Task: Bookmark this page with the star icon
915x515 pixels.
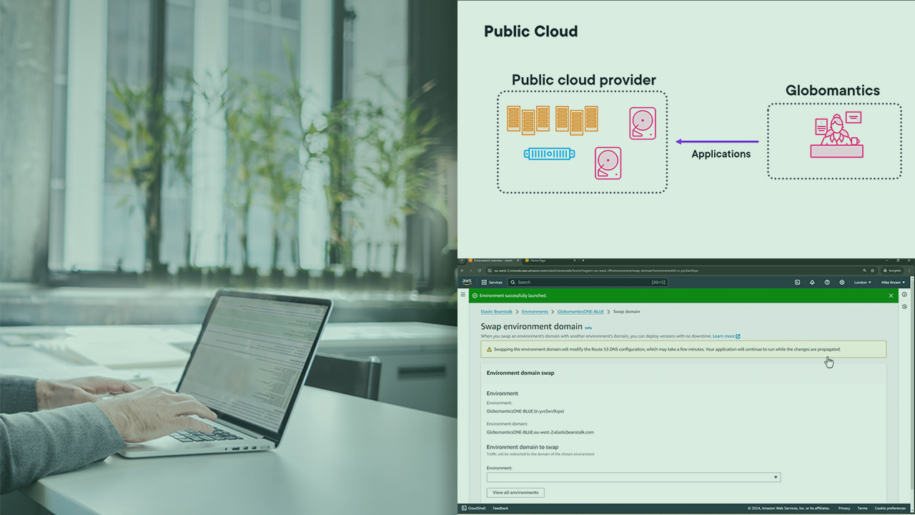Action: coord(873,270)
